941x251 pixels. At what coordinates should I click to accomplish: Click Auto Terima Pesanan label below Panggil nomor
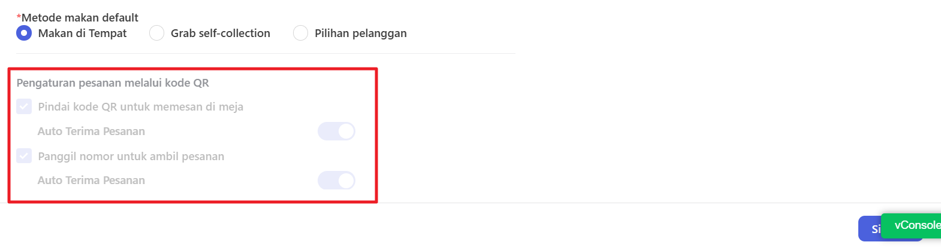click(x=91, y=180)
